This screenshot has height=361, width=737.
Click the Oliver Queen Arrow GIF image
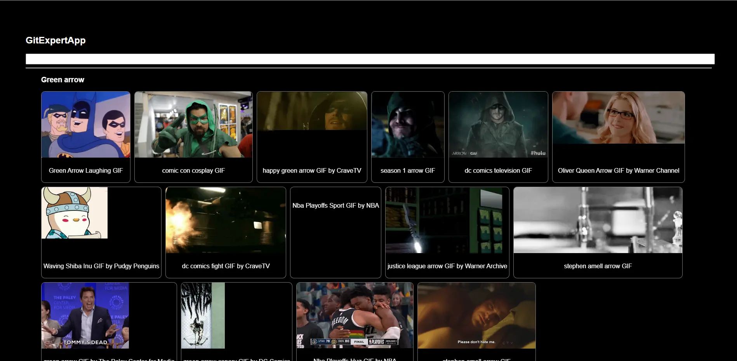click(618, 118)
